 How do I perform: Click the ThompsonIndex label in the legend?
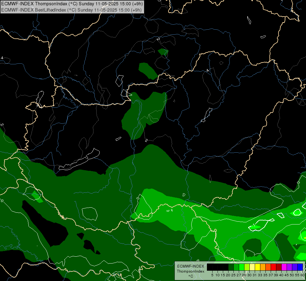pyautogui.click(x=191, y=271)
